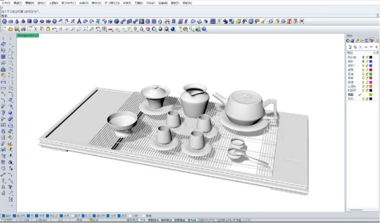Image resolution: width=380 pixels, height=223 pixels.
Task: Click the Undo arrow icon
Action: click(x=54, y=29)
